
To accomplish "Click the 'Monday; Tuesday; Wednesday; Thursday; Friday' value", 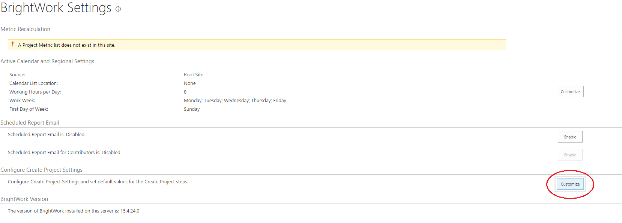I will point(235,101).
